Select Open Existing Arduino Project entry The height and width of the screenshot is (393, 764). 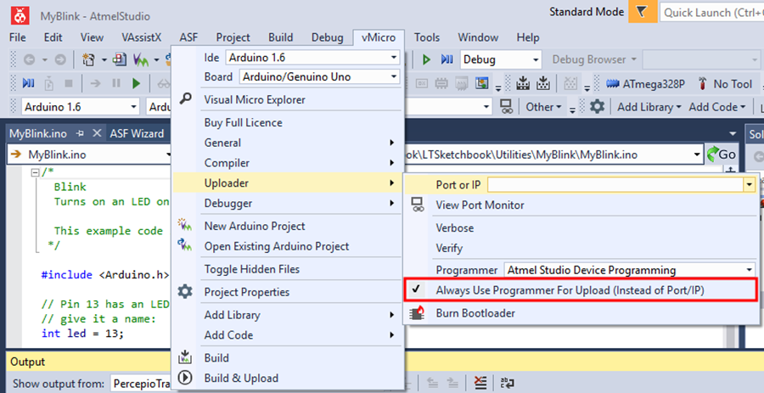pos(276,246)
